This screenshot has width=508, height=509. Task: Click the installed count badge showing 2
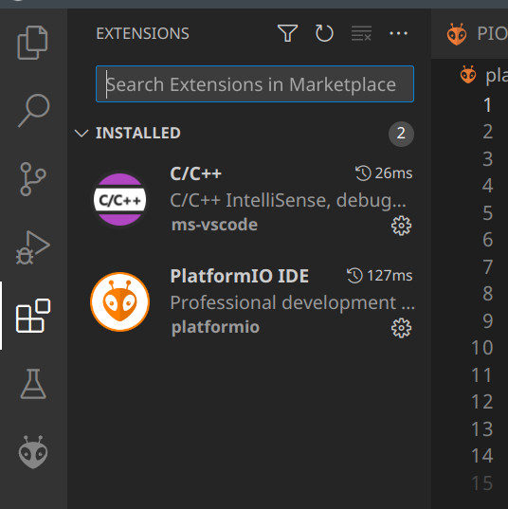pos(401,134)
